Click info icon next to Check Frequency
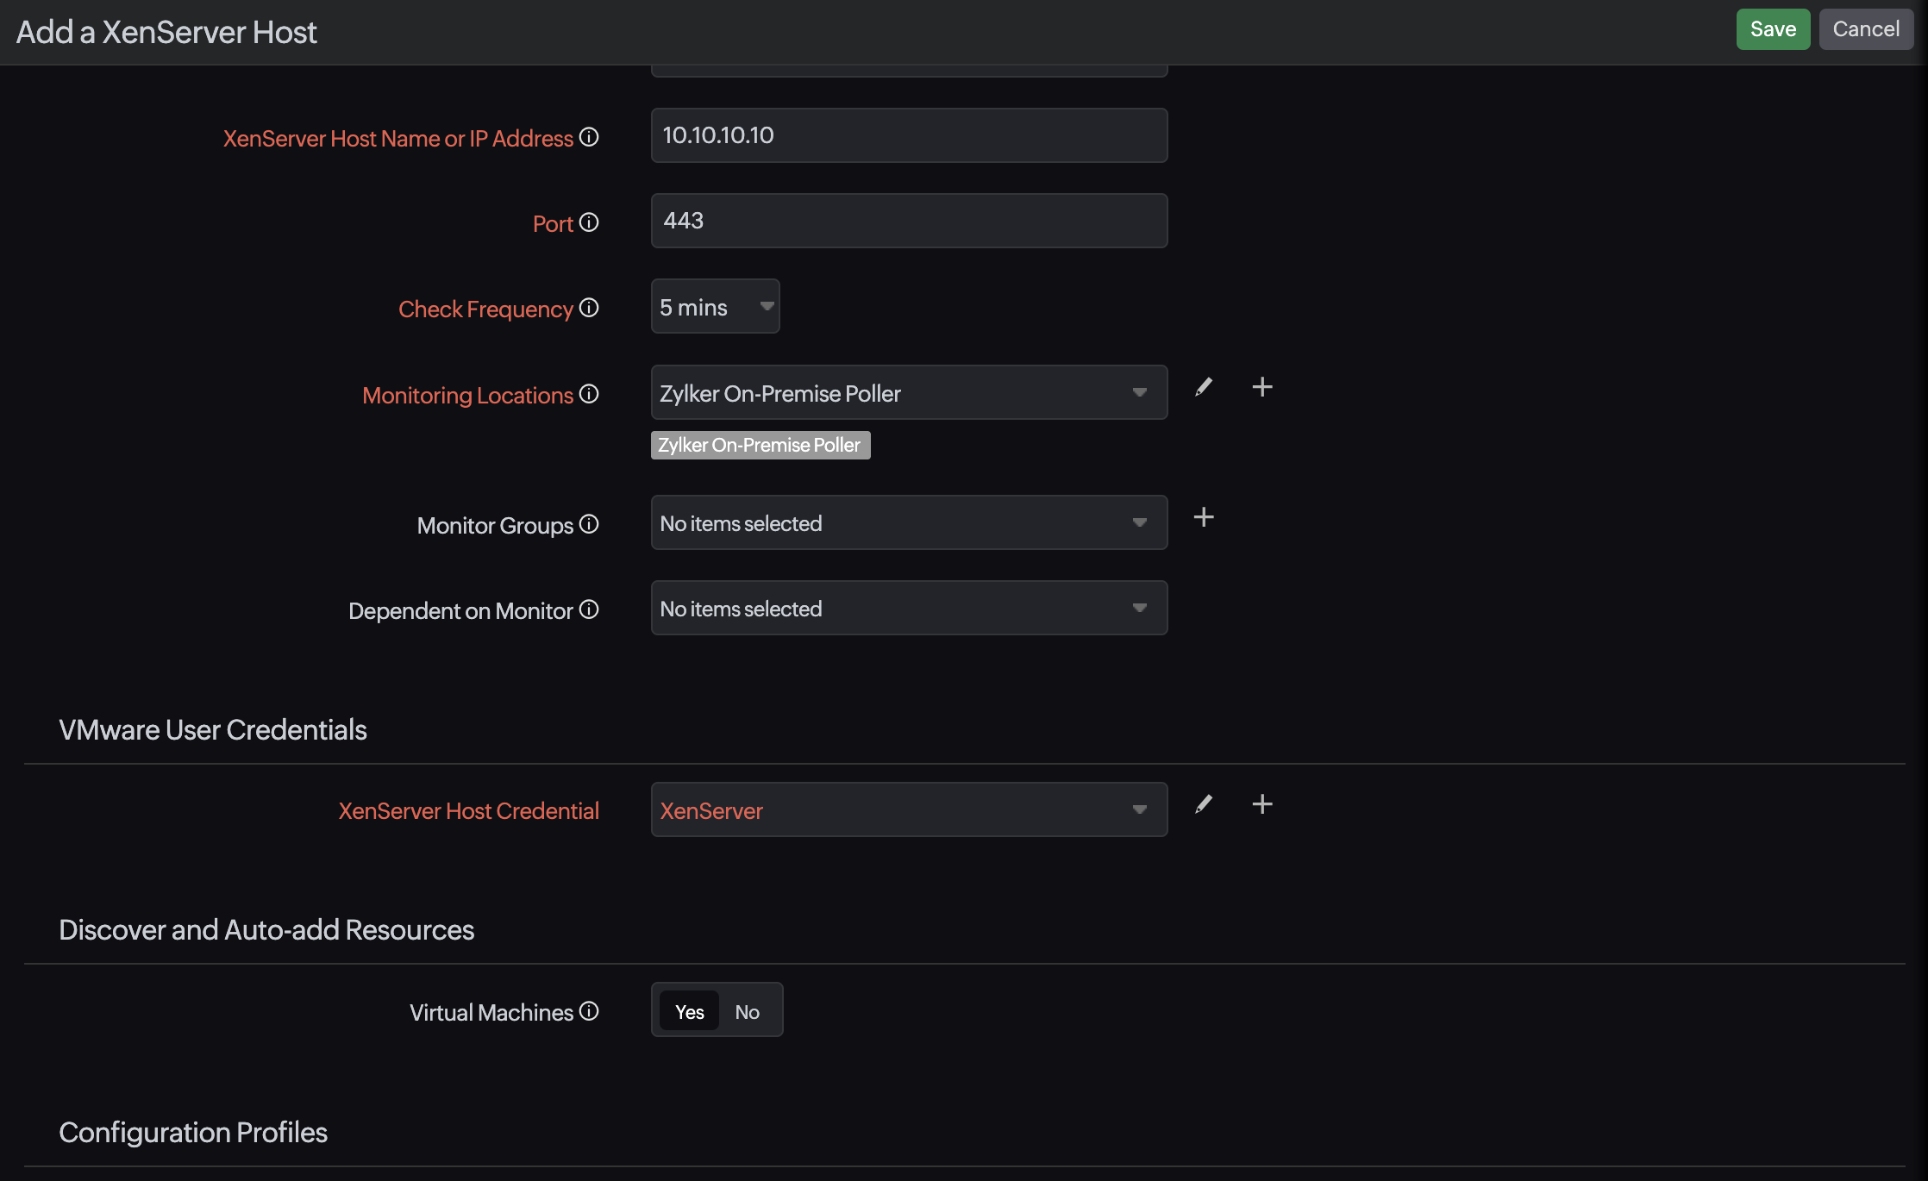Image resolution: width=1928 pixels, height=1181 pixels. pos(589,308)
